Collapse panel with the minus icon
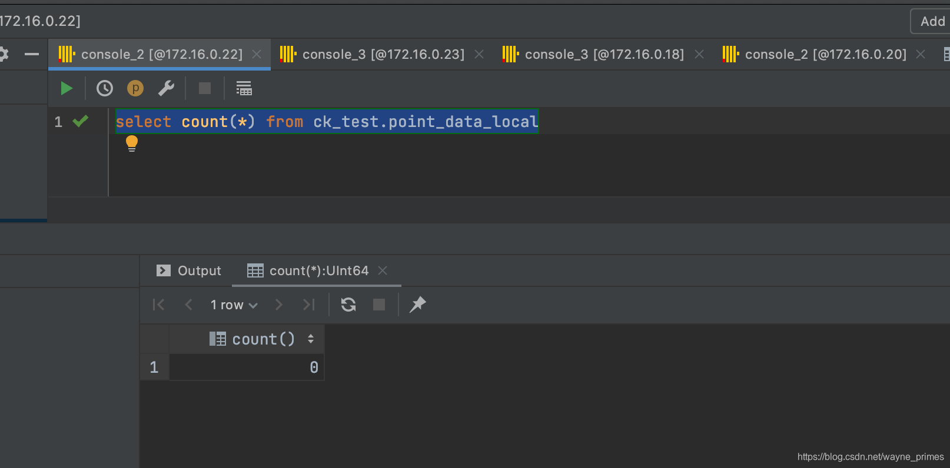The height and width of the screenshot is (468, 950). click(x=32, y=54)
